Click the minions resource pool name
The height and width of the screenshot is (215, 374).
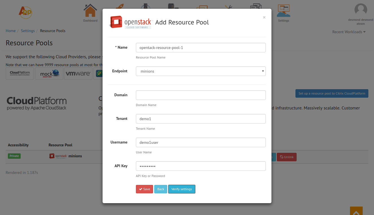click(75, 156)
